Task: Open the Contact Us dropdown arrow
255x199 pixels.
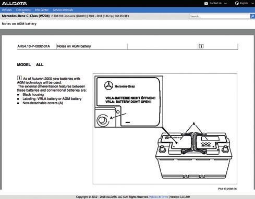Action: coord(225,4)
